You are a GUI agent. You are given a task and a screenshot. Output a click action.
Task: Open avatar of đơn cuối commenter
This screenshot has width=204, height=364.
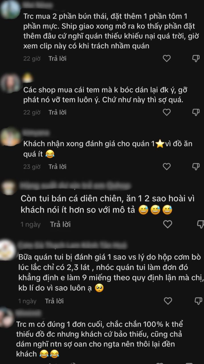click(7, 317)
